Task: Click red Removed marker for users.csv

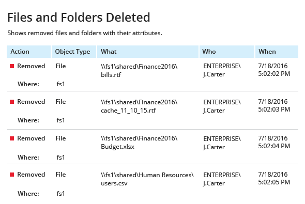Action: pos(12,175)
